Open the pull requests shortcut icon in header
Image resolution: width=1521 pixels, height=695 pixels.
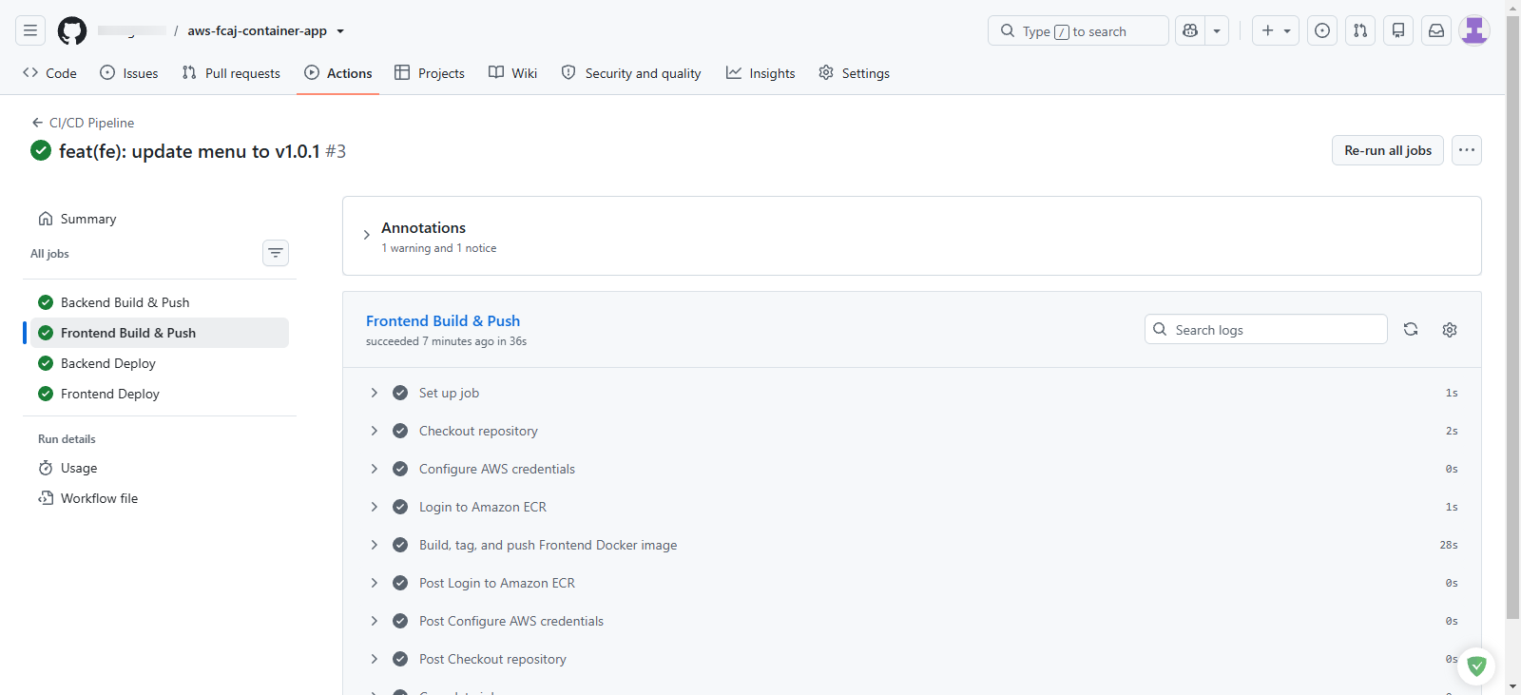pos(1360,30)
